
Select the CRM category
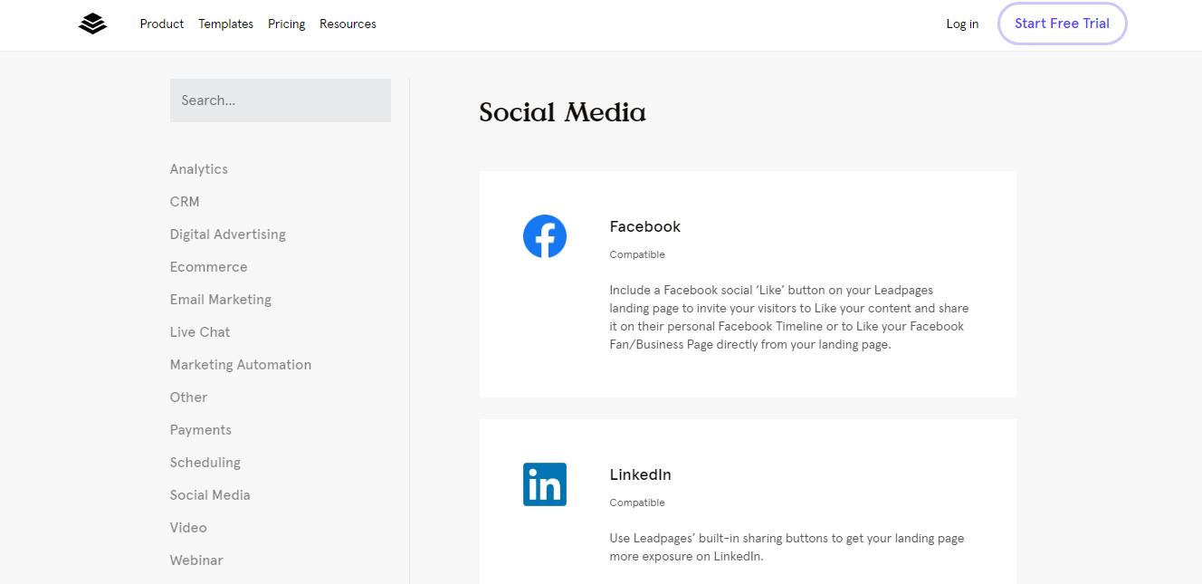185,202
